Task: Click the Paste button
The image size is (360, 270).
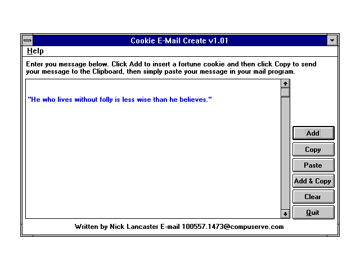Action: click(313, 165)
